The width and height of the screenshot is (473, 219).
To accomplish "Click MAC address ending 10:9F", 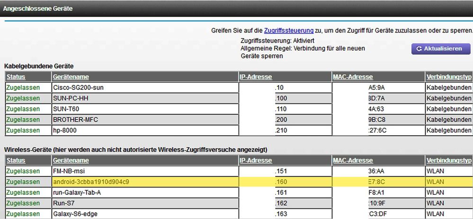I will tap(376, 203).
